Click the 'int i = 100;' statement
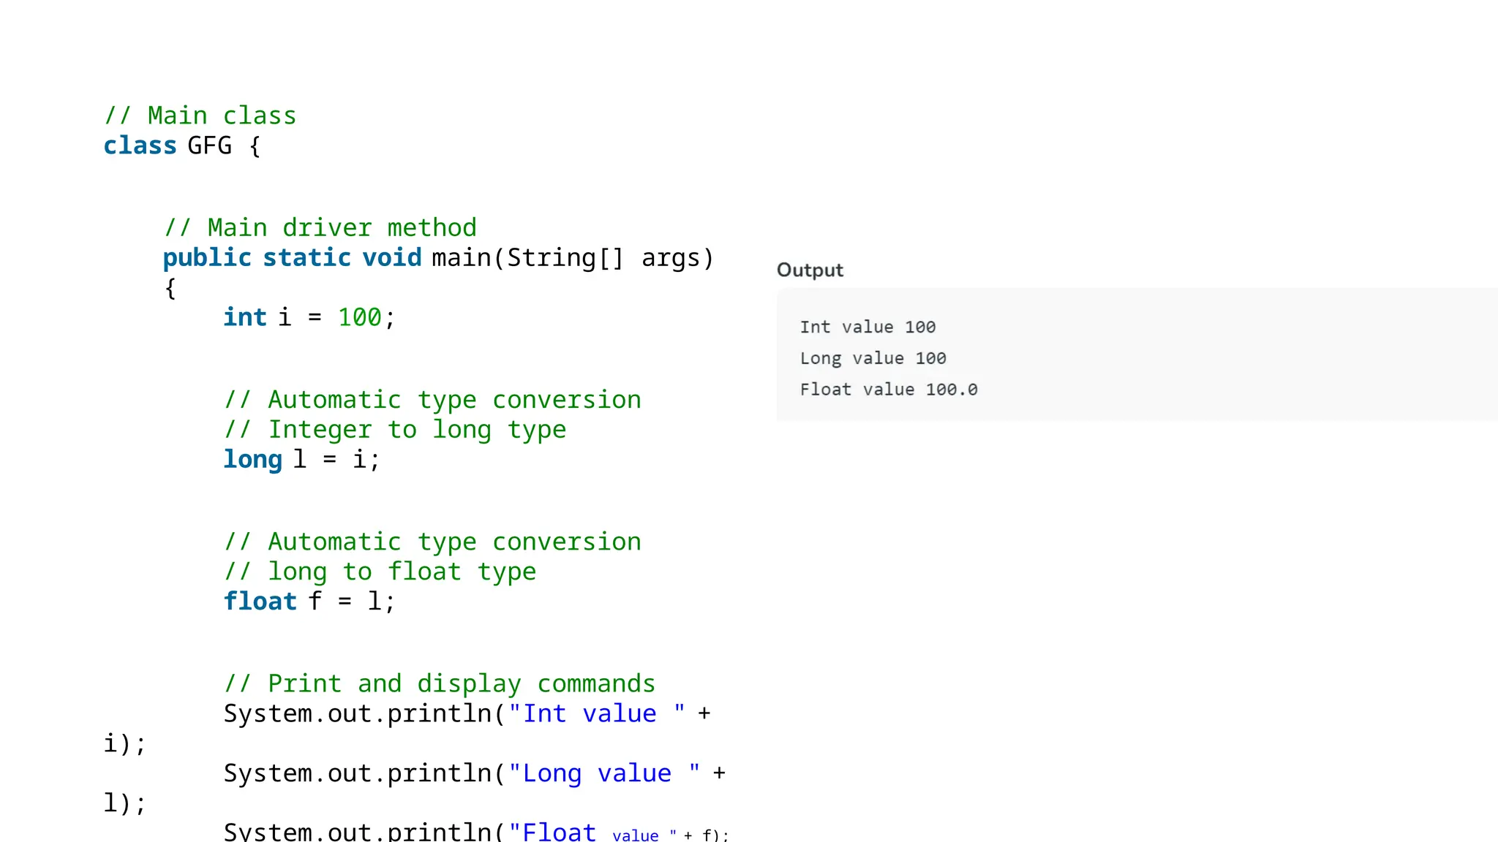This screenshot has width=1498, height=842. point(309,317)
